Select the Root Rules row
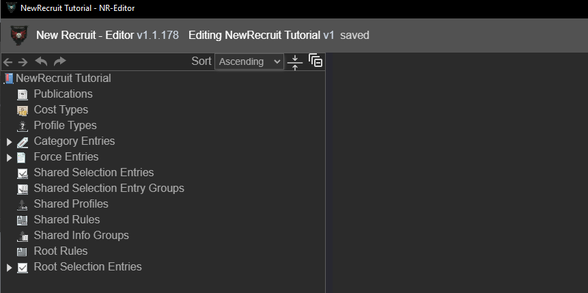 click(x=61, y=251)
